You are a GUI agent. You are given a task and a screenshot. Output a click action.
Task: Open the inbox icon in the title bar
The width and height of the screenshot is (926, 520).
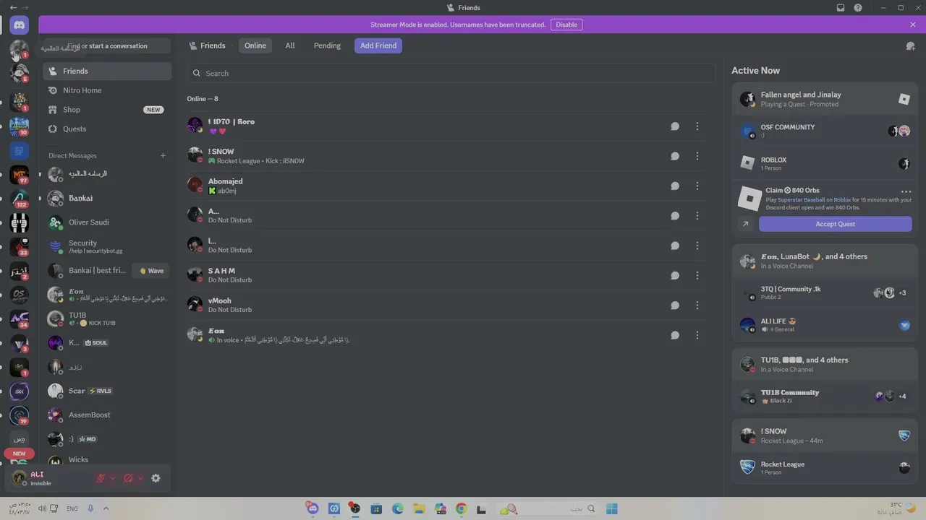click(x=841, y=8)
